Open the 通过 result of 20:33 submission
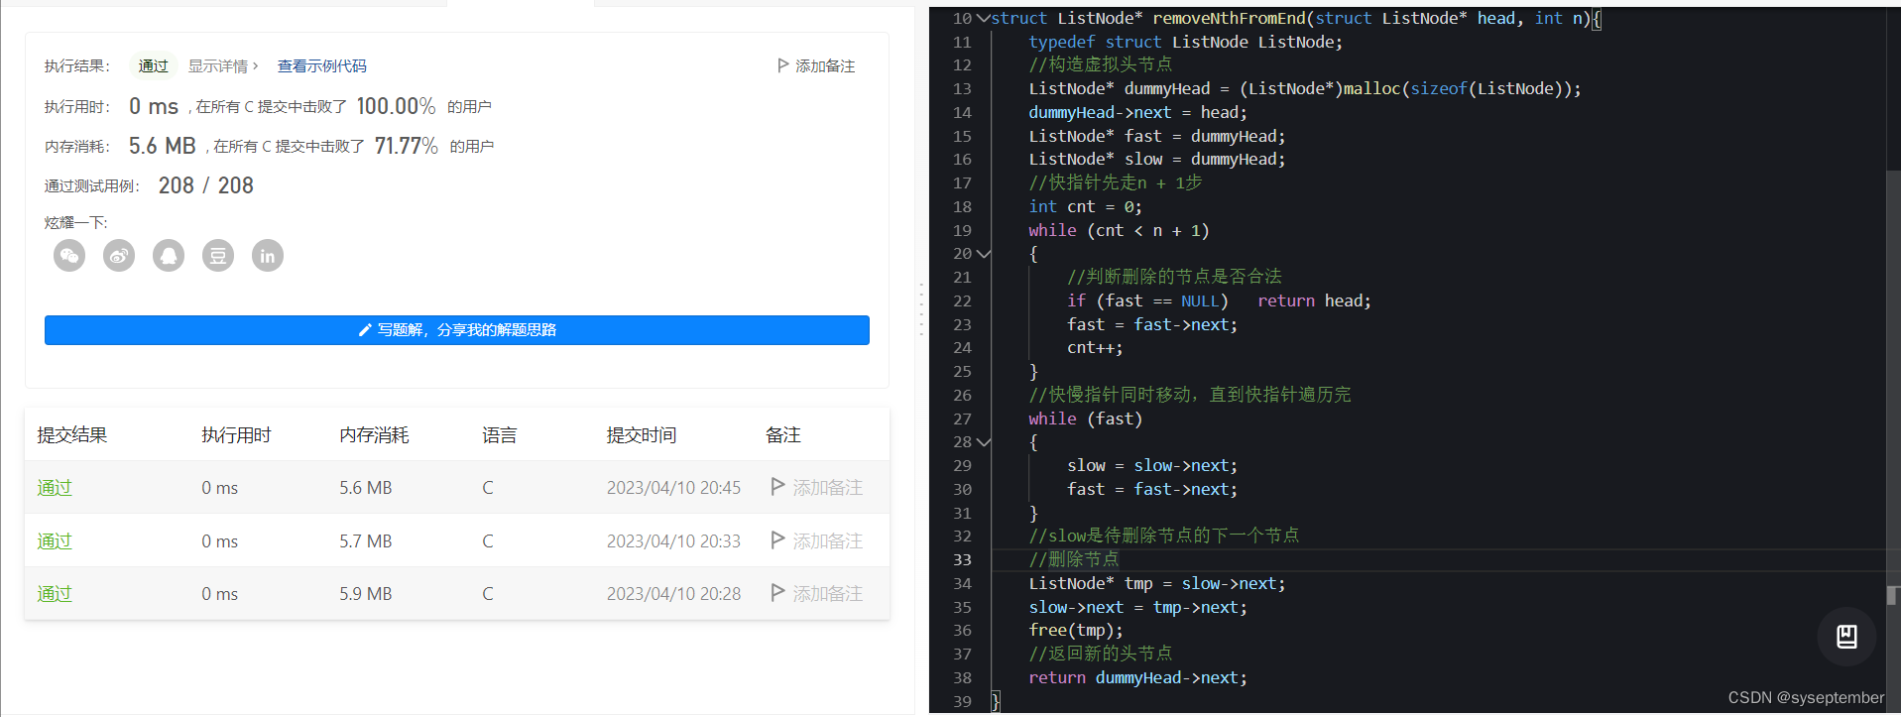 pos(55,540)
